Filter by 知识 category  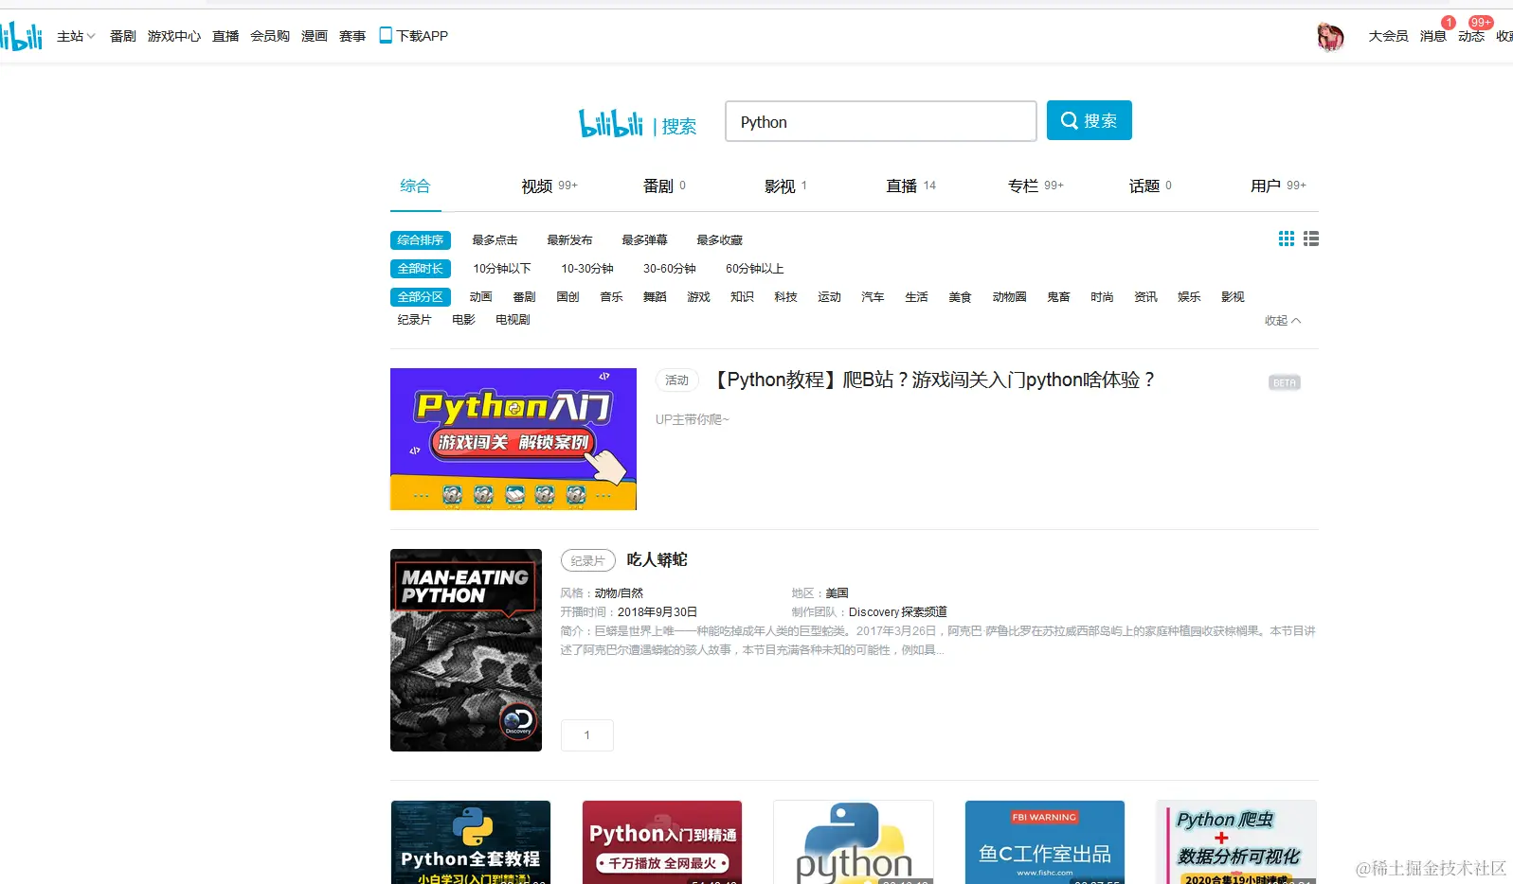(743, 297)
